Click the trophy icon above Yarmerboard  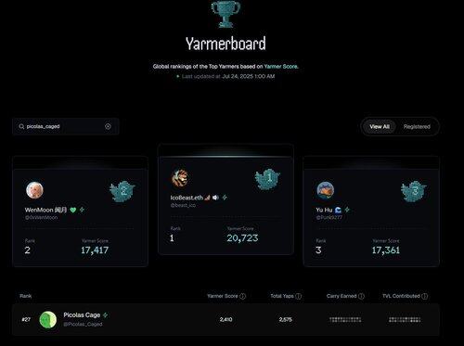[226, 14]
